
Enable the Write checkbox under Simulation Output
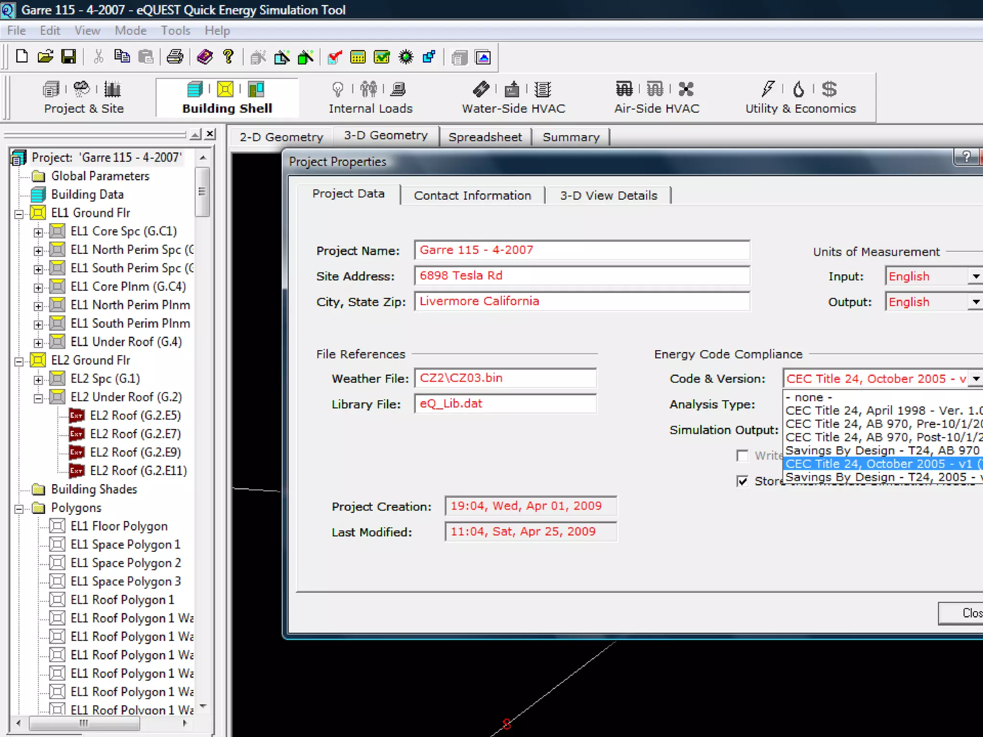pyautogui.click(x=743, y=455)
